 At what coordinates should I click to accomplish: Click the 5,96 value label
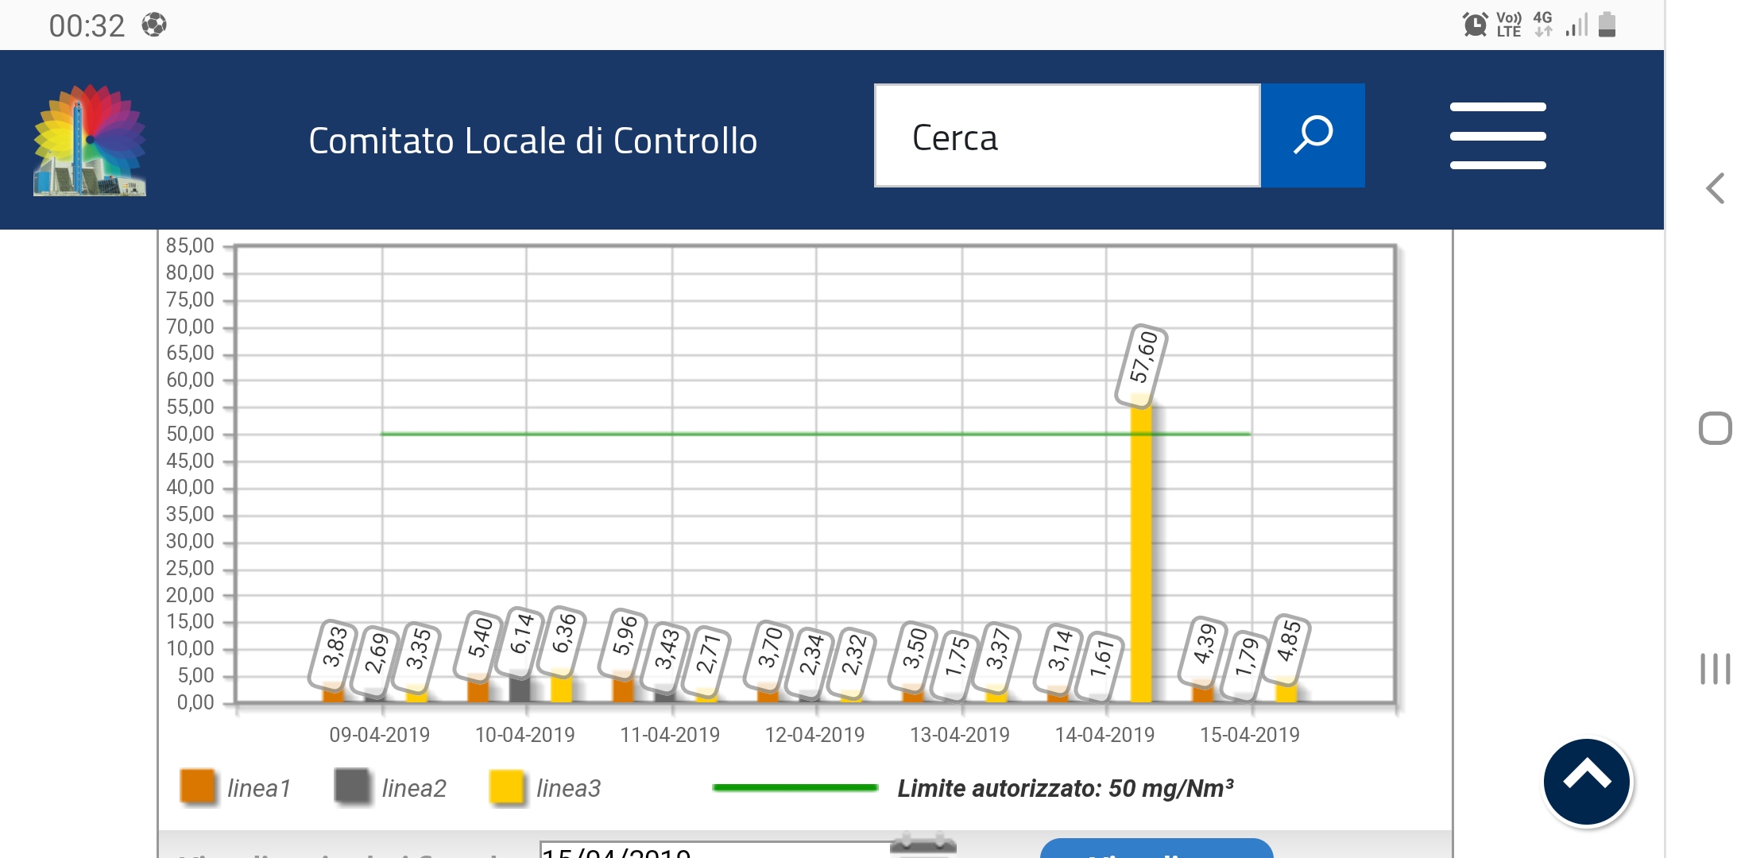point(625,644)
